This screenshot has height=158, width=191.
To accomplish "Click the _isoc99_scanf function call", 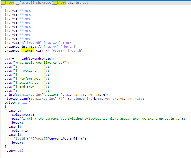I will (16, 99).
